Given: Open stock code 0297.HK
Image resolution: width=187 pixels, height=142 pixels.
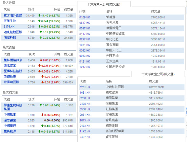Looking at the screenshot, I should pos(85,39).
